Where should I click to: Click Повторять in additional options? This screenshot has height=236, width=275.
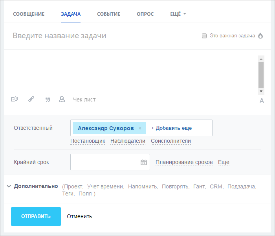click(176, 186)
